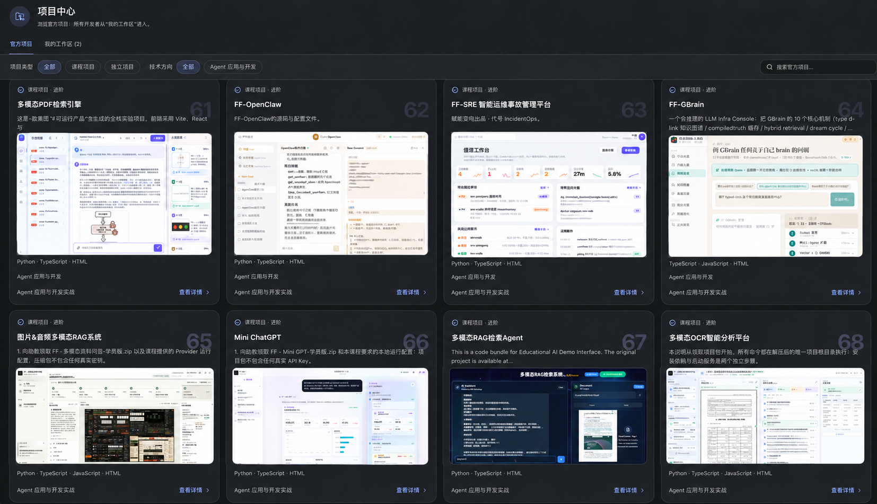Click the title Mini ChatGPT
Image resolution: width=877 pixels, height=504 pixels.
258,337
